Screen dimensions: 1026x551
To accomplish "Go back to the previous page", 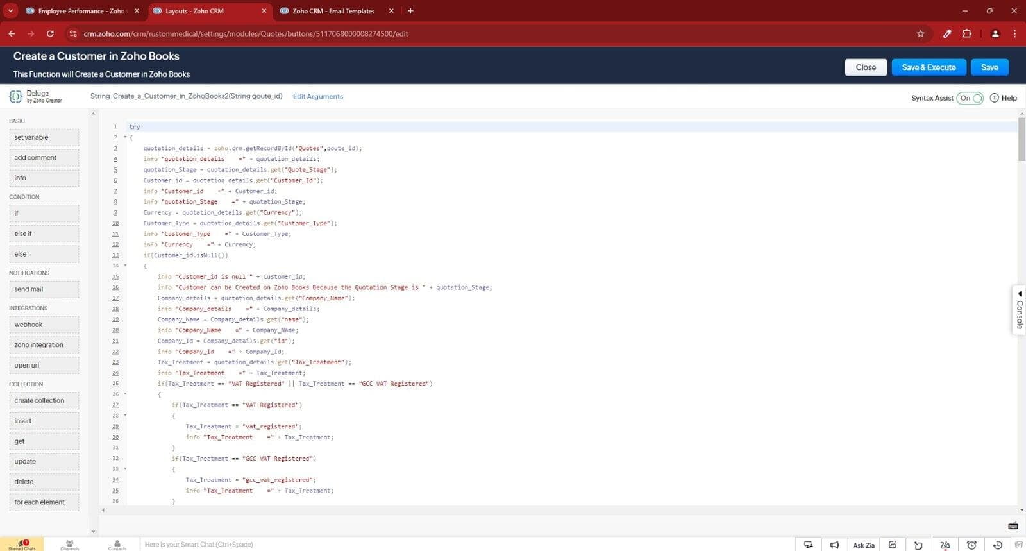I will [x=12, y=33].
